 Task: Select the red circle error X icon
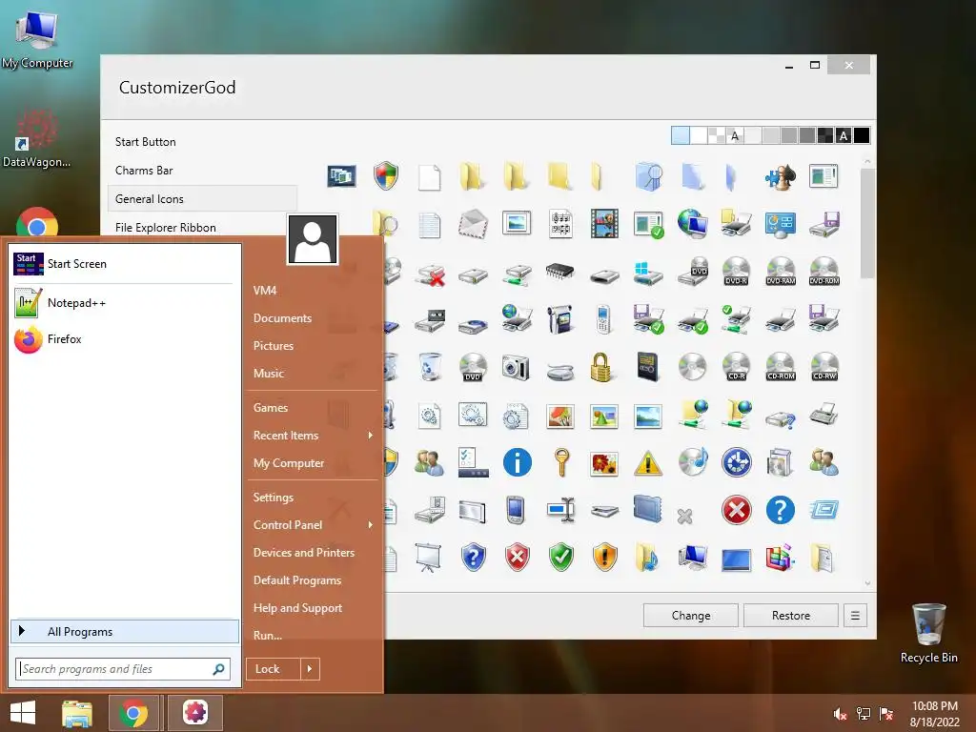tap(737, 511)
